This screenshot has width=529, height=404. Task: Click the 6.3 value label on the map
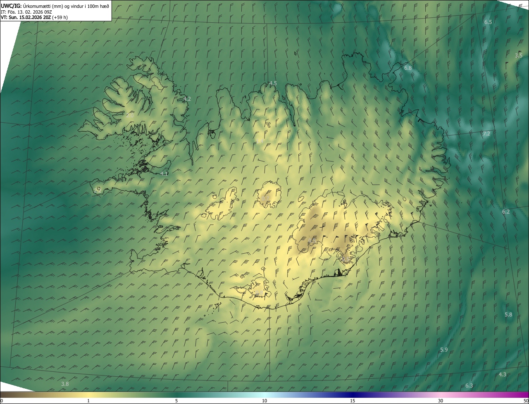(x=469, y=386)
